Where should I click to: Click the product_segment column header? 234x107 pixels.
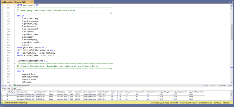click(90, 92)
